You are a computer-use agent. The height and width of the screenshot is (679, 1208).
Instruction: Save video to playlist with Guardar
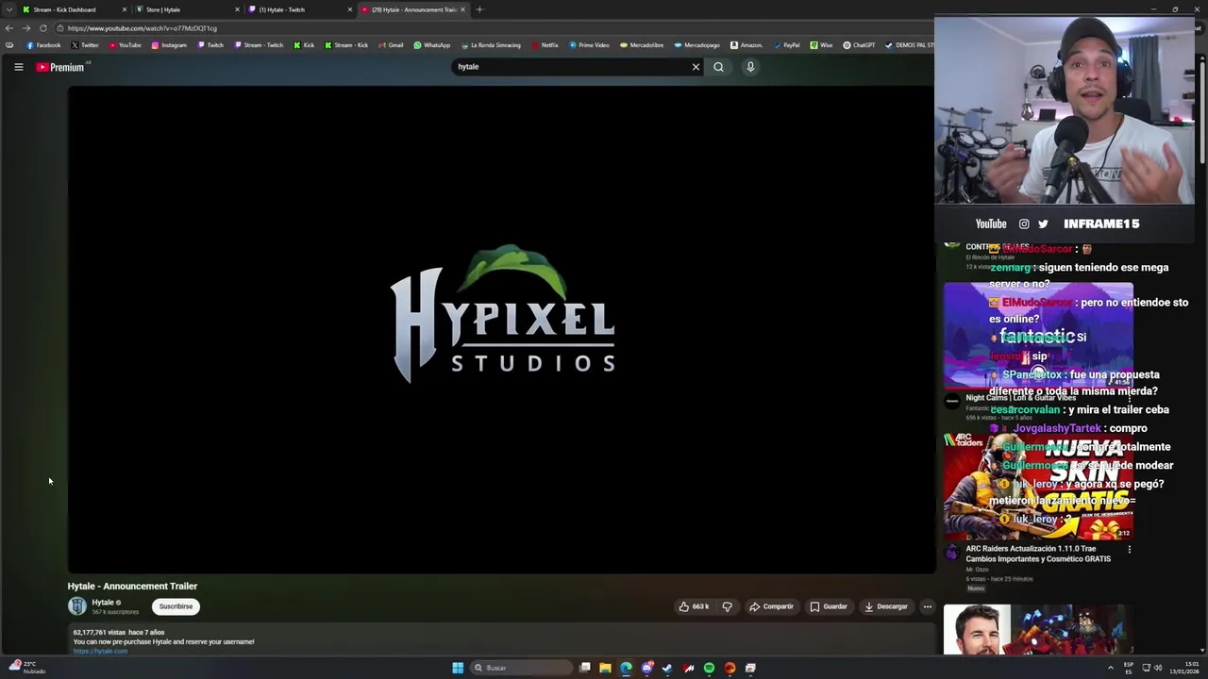tap(829, 606)
